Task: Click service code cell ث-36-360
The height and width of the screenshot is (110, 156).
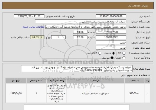Action: [x=134, y=93]
